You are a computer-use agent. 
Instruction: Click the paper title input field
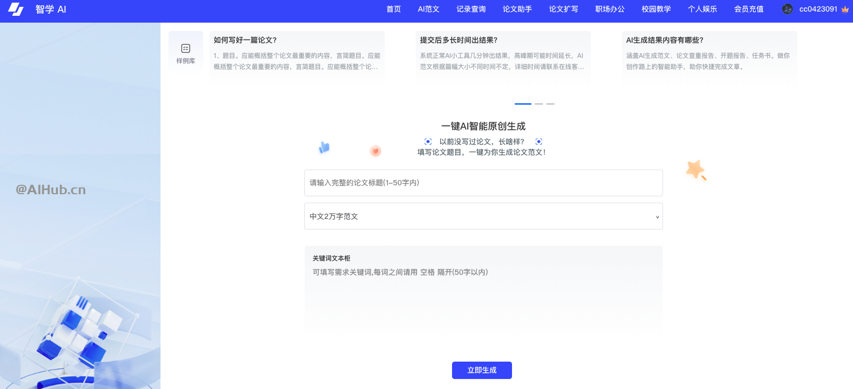(x=483, y=183)
